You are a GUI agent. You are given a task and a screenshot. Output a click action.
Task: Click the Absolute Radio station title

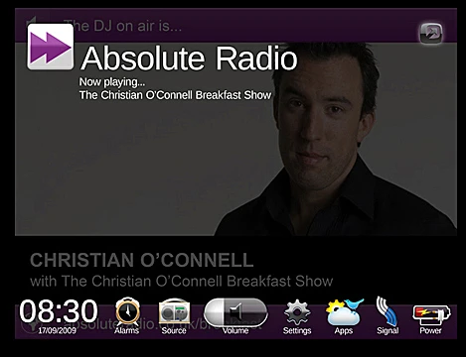189,59
